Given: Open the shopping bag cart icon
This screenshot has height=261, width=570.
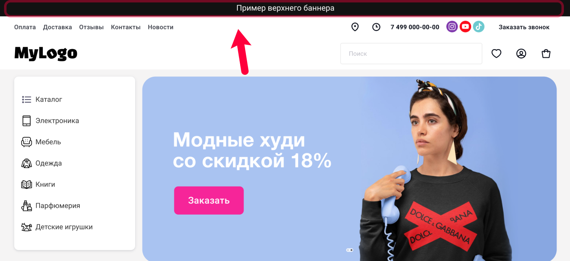Looking at the screenshot, I should pos(546,54).
